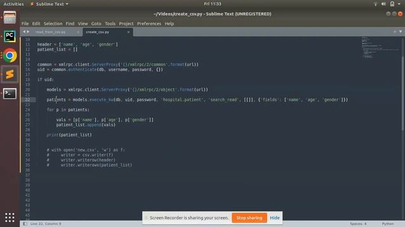The image size is (405, 227).
Task: Click line number 15 in the gutter
Action: (27, 64)
